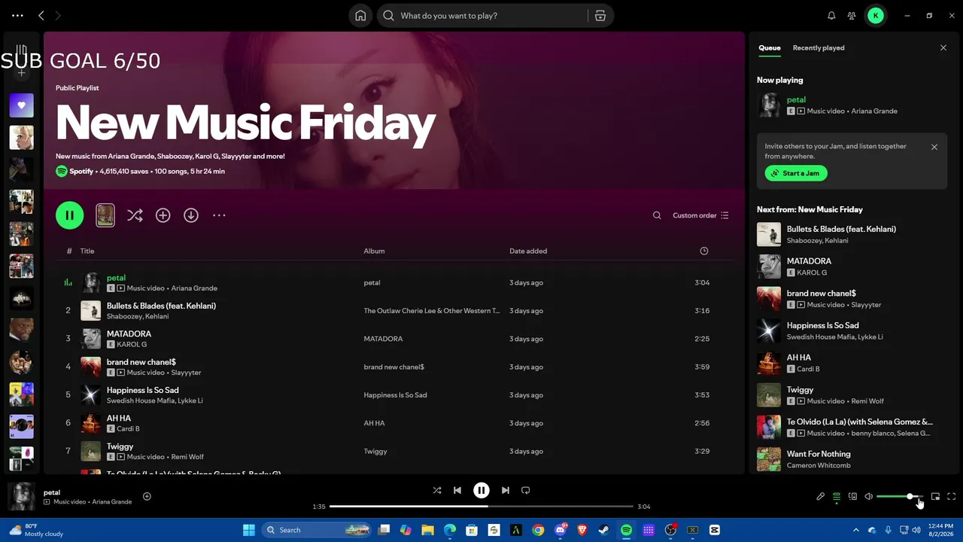Search within the playlist
Image resolution: width=963 pixels, height=542 pixels.
[657, 215]
